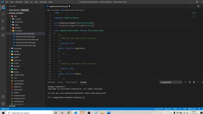Open the Search view in activity bar
Screen dimensions: 203x114
coord(3,14)
